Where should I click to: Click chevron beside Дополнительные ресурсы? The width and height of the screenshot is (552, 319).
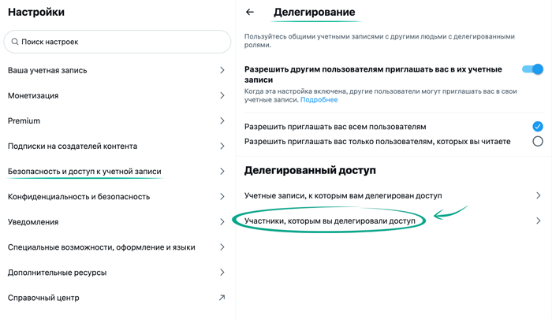pos(222,273)
